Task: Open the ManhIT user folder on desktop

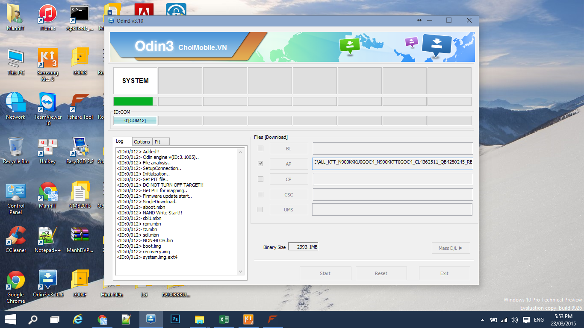Action: (15, 18)
